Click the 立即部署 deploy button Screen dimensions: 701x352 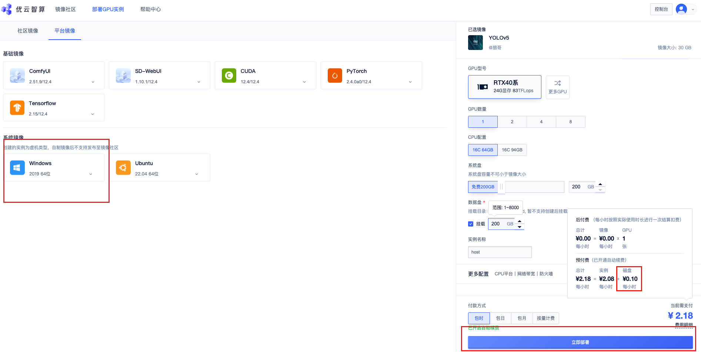[x=580, y=342]
